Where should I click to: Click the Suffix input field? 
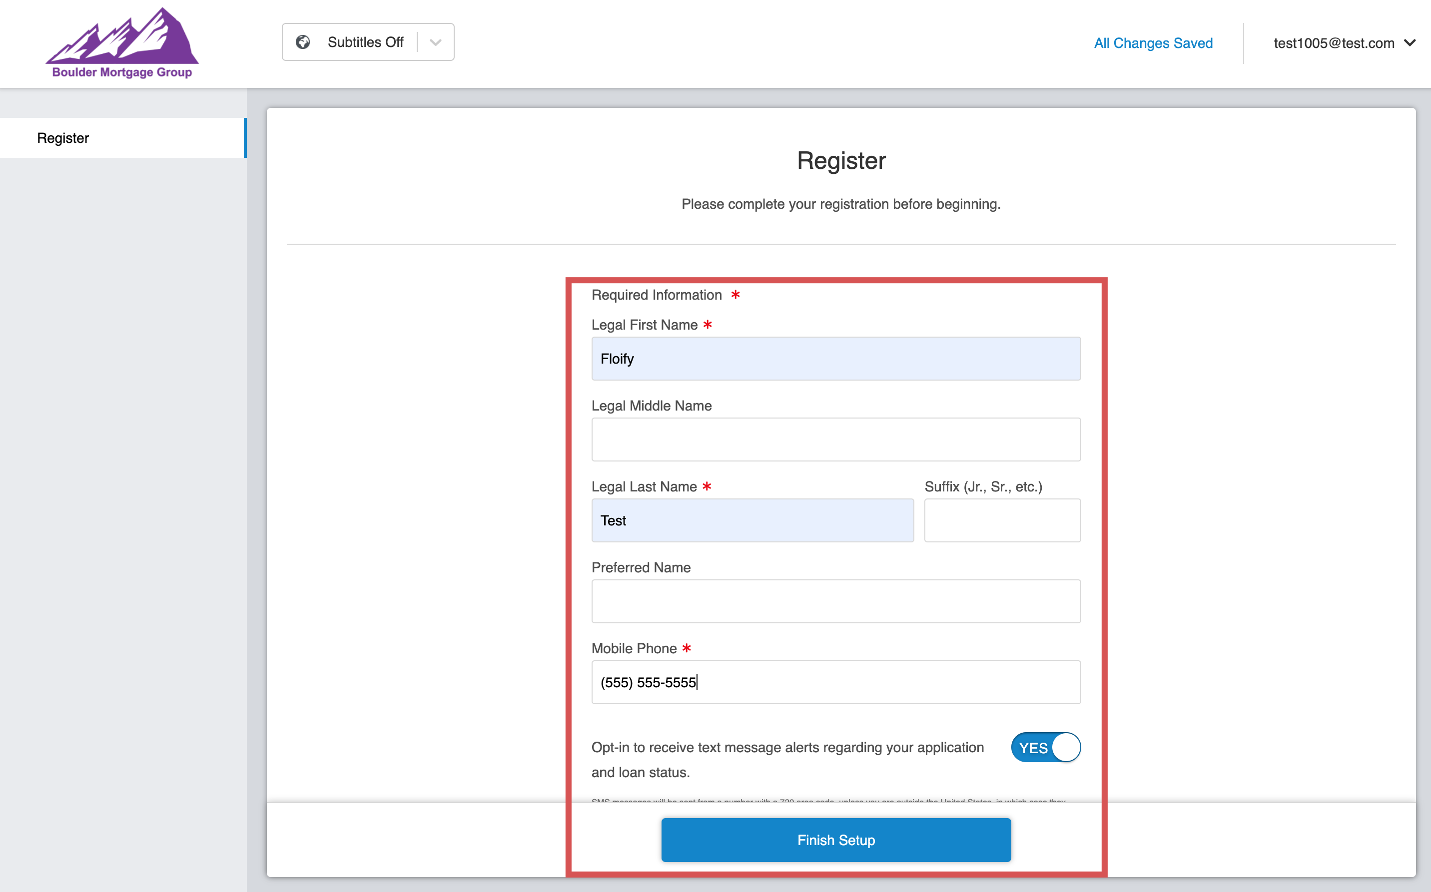(x=1002, y=520)
